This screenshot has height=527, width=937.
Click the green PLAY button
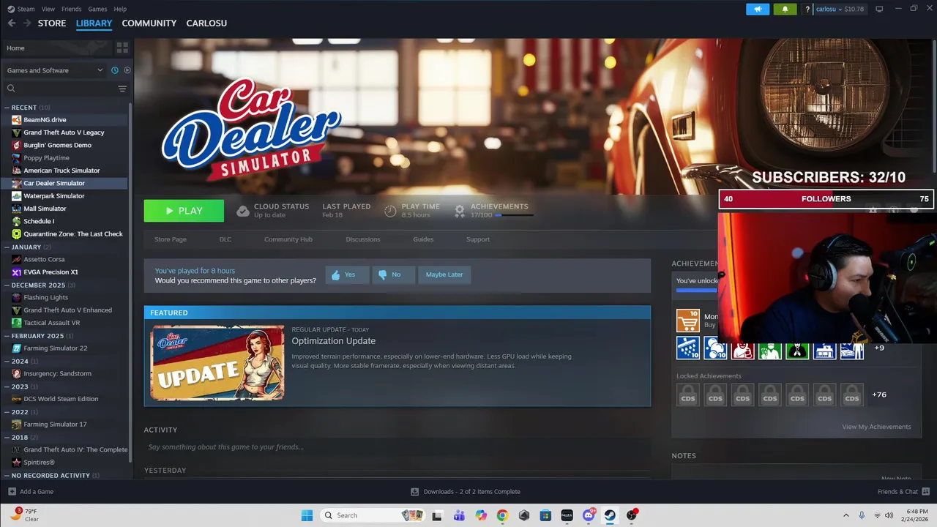click(x=184, y=211)
